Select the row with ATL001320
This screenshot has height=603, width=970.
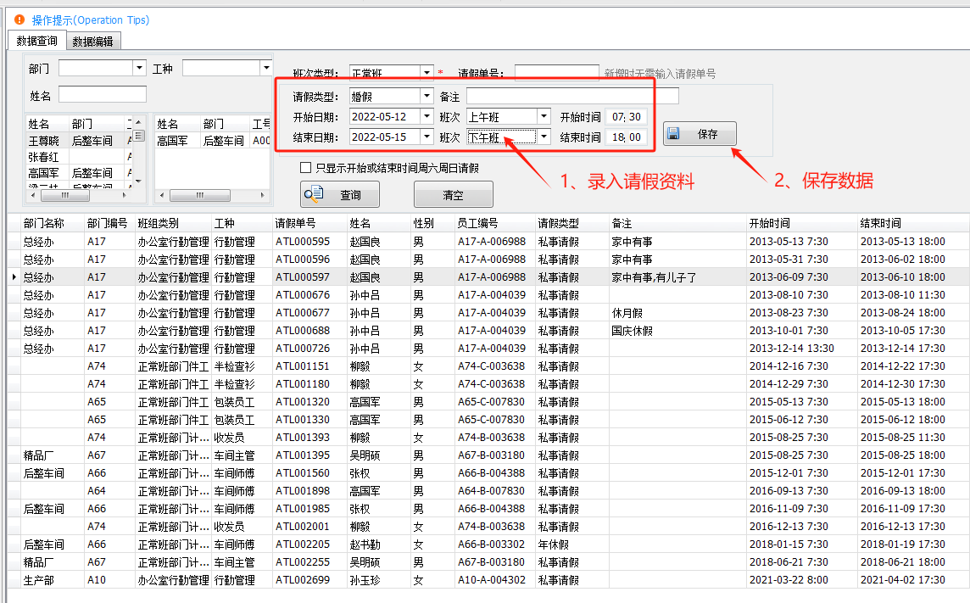pos(488,402)
